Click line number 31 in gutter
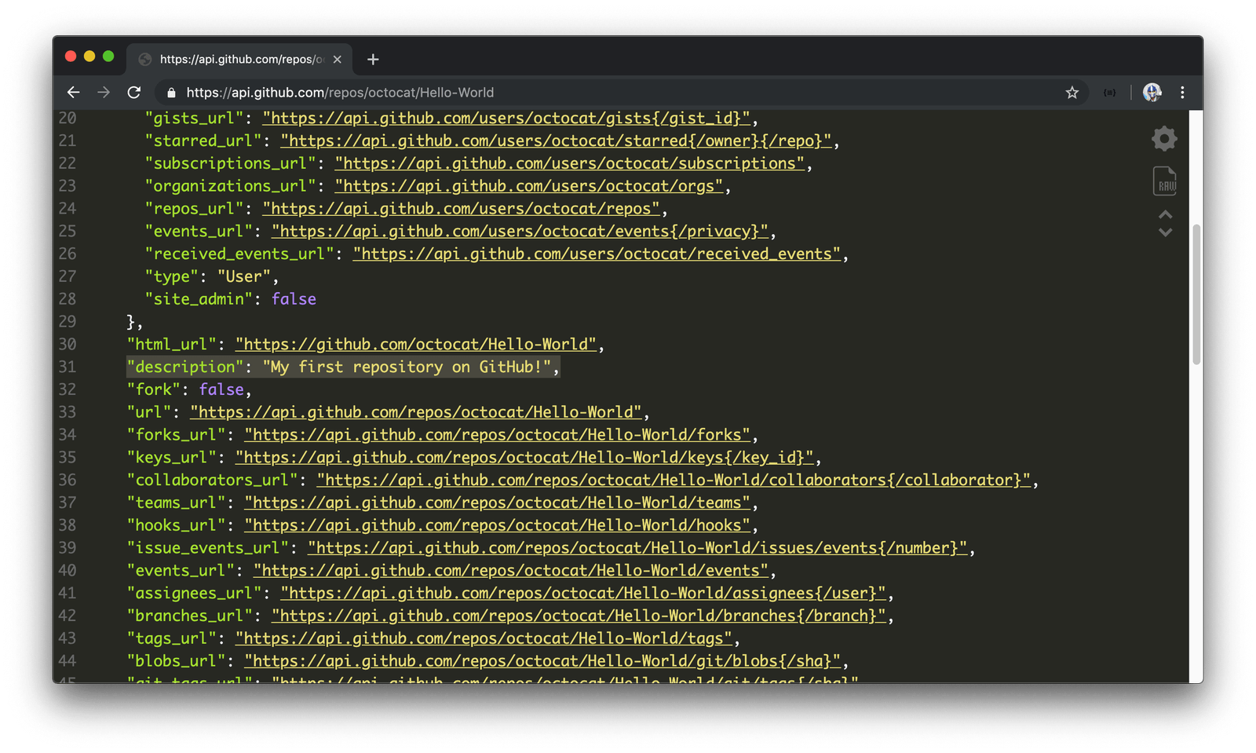 coord(68,367)
